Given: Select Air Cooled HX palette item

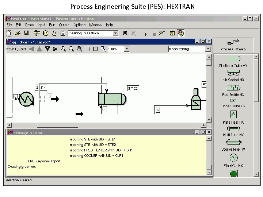Looking at the screenshot, I should (233, 76).
